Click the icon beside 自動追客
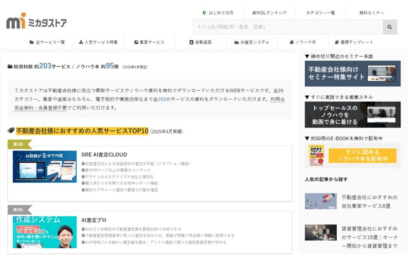The height and width of the screenshot is (258, 410). tap(191, 42)
